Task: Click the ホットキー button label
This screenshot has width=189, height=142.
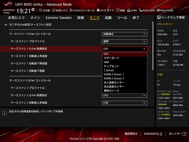Action: pos(175,134)
